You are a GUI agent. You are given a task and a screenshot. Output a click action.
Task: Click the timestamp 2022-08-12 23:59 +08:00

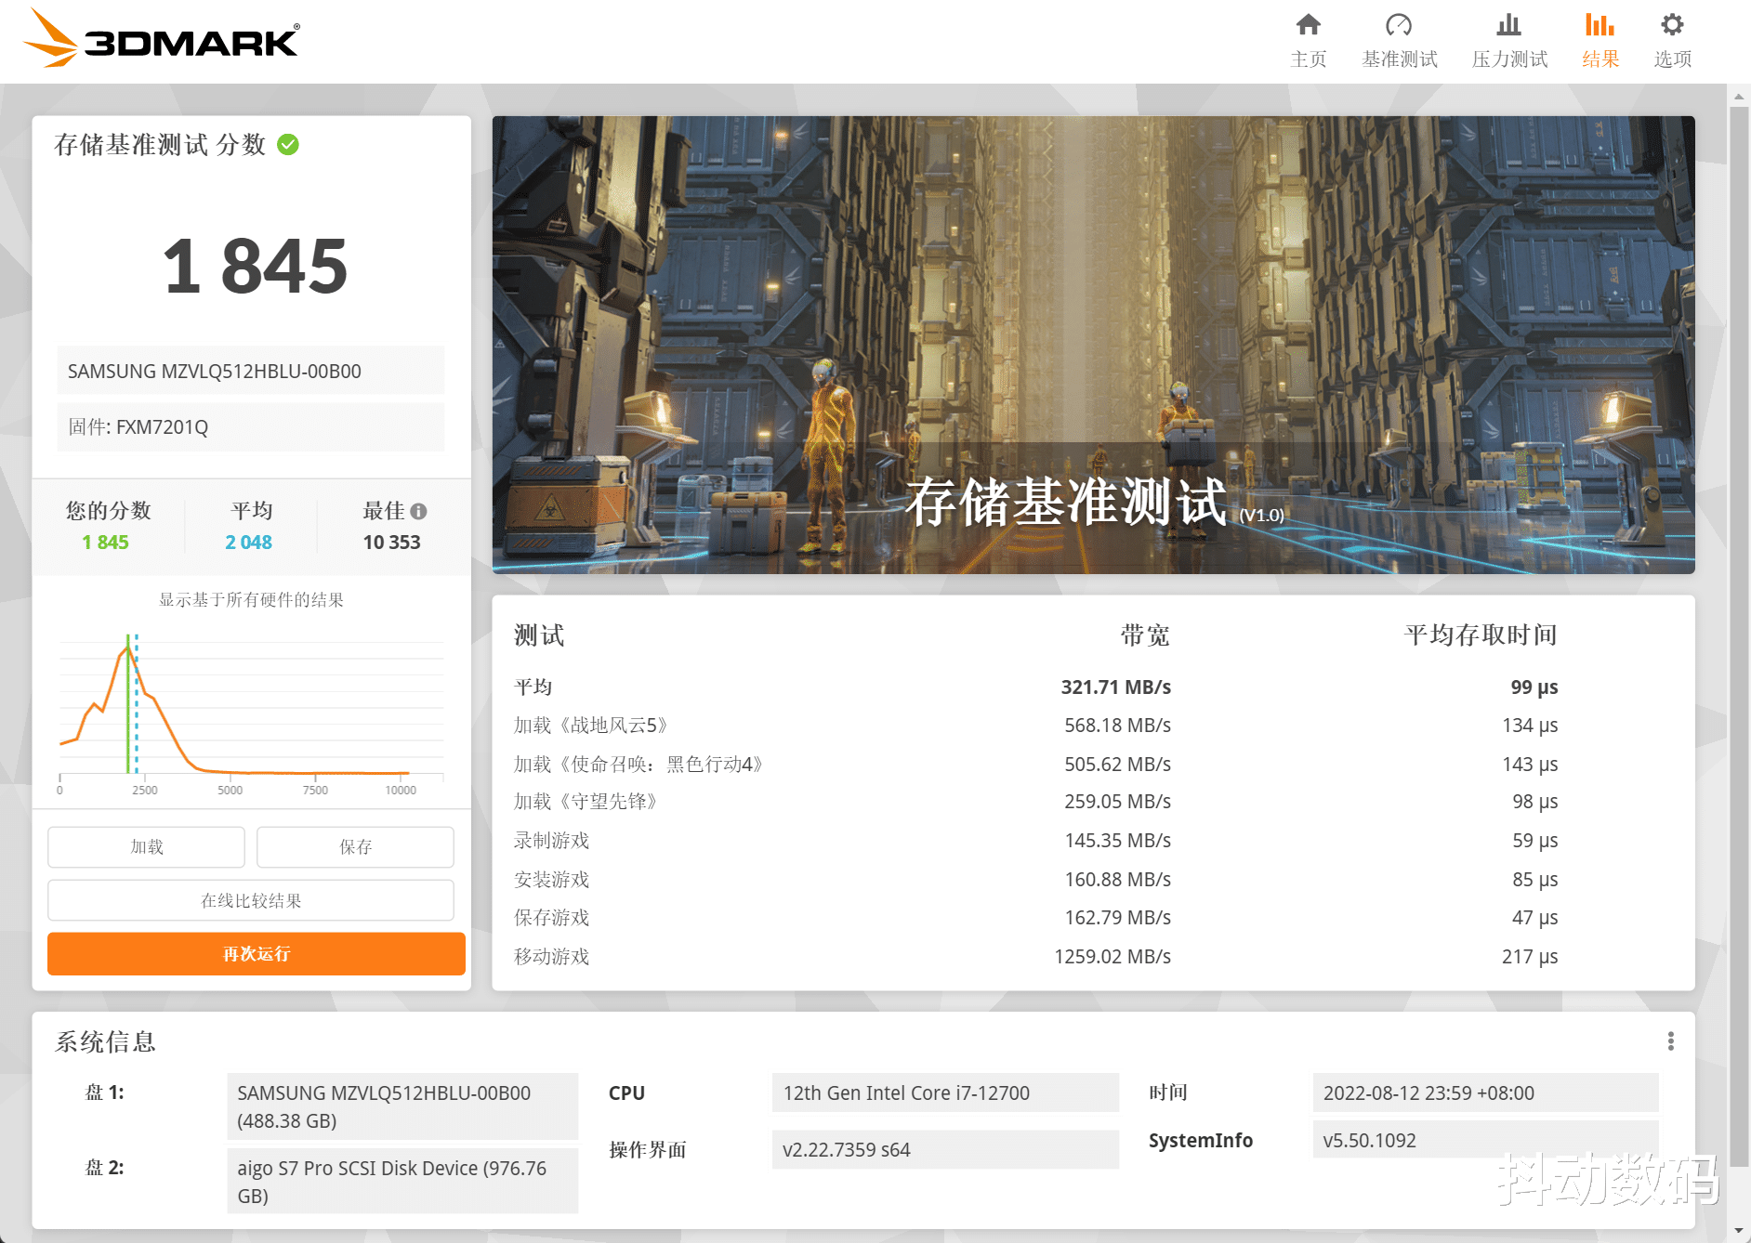pyautogui.click(x=1485, y=1093)
